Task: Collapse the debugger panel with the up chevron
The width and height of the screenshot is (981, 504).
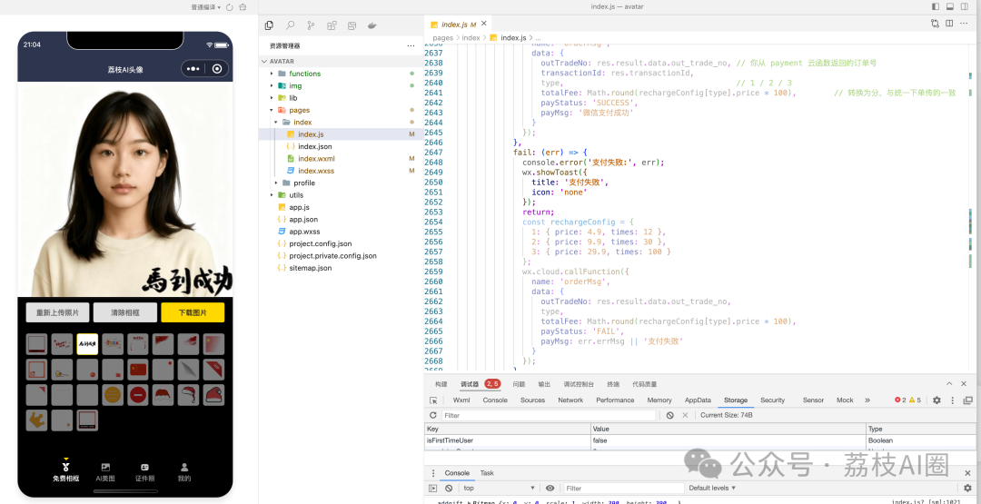Action: tap(949, 384)
